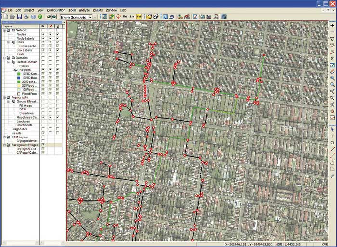Screen dimensions: 337x247
Task: Click the Sen toolbar button
Action: pyautogui.click(x=132, y=16)
